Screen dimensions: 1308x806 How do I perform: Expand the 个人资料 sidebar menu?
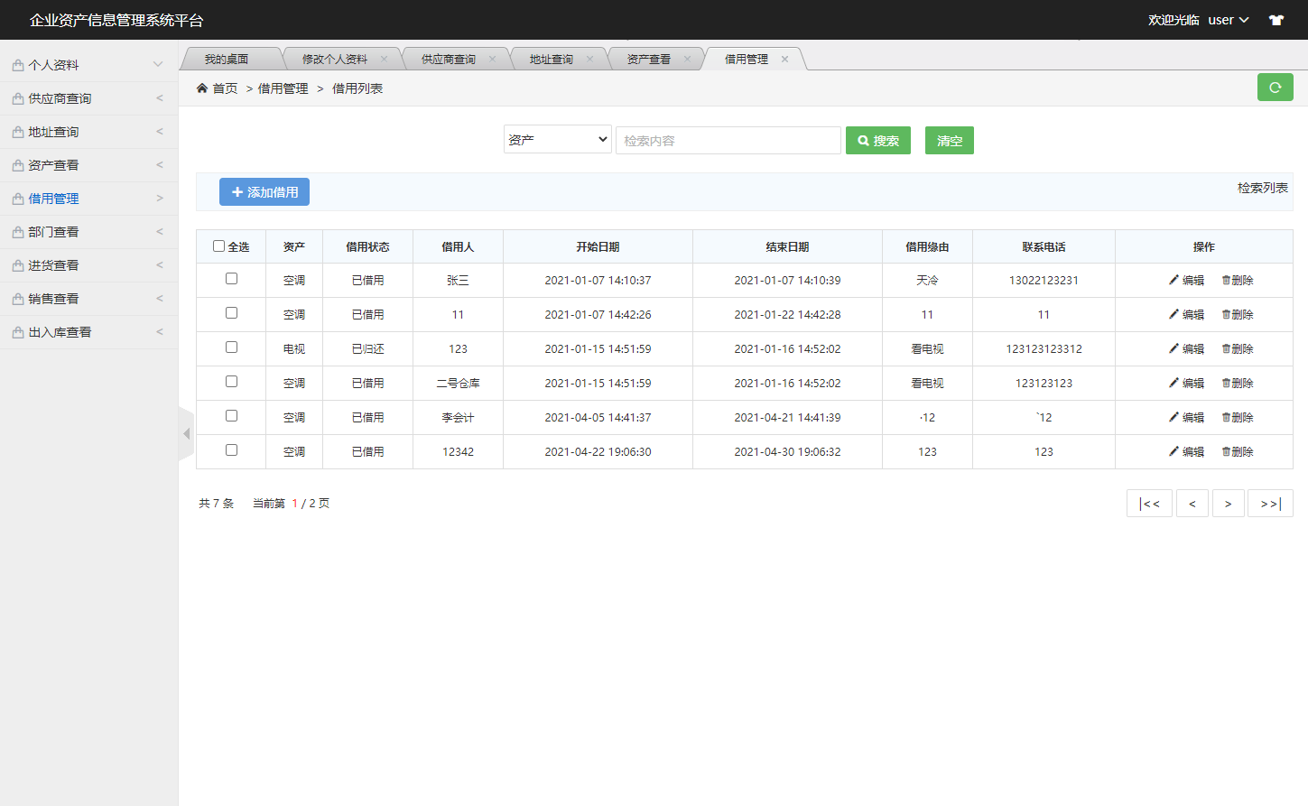(x=88, y=65)
